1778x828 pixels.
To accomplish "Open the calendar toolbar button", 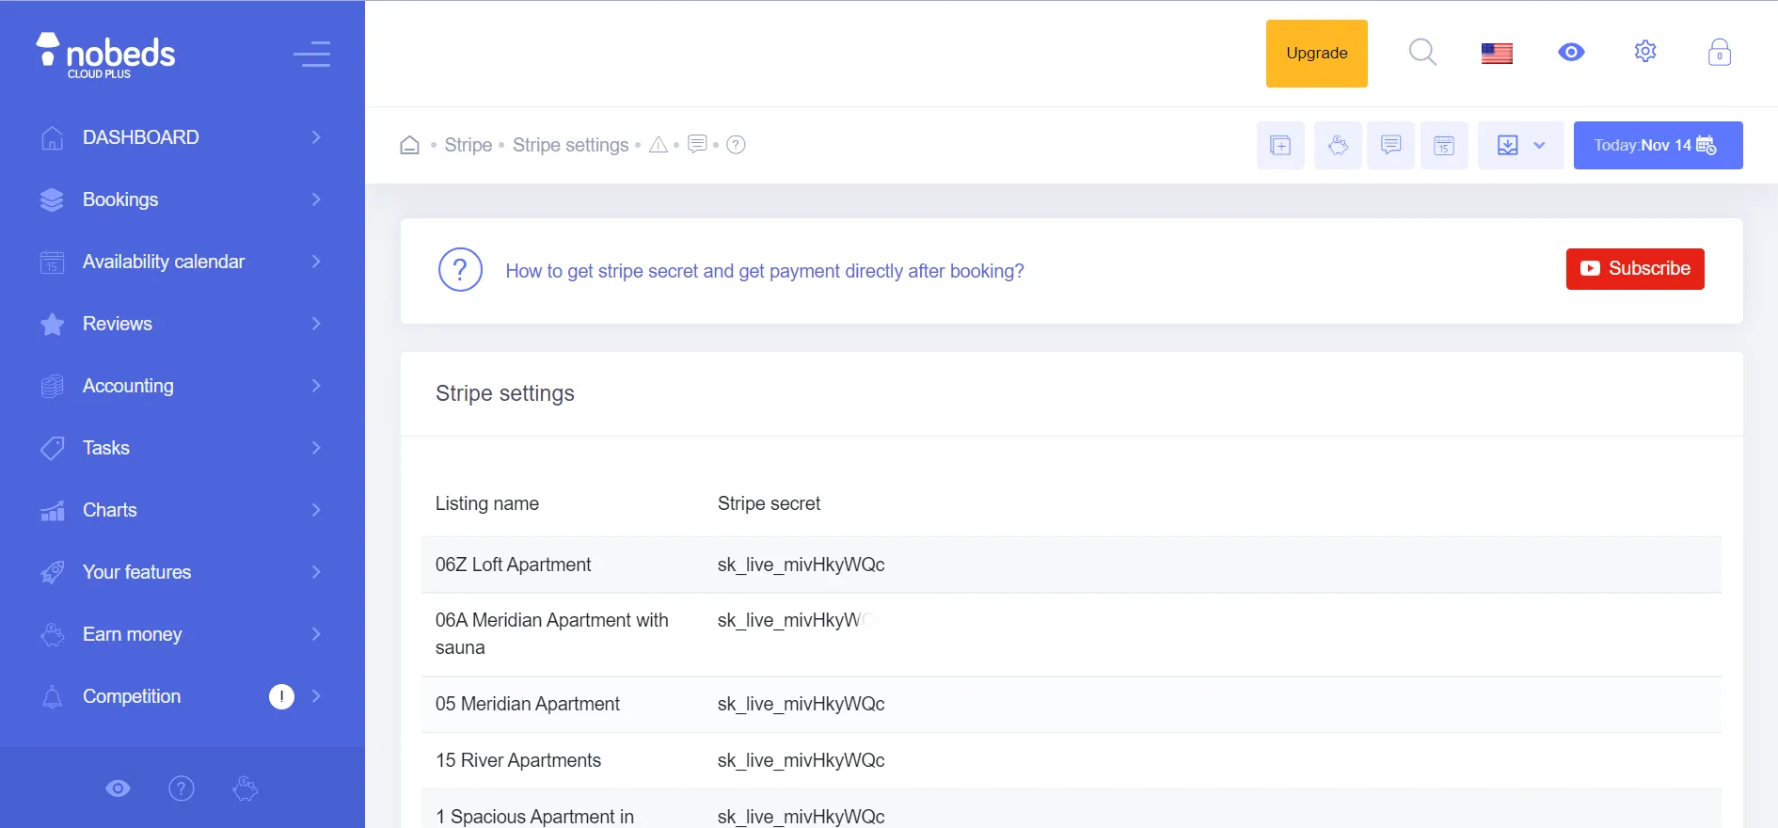I will point(1444,145).
